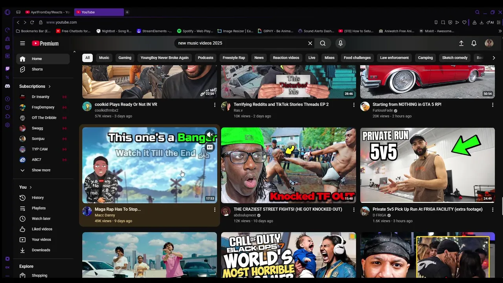Select the Podcasts category chip
503x283 pixels.
coord(206,58)
